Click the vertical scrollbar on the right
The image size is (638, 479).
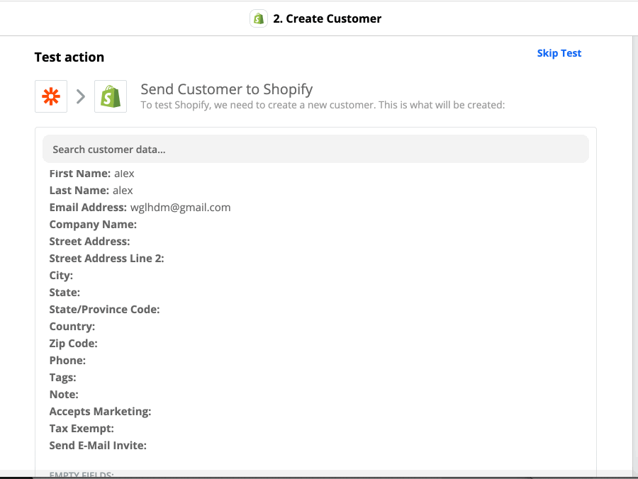pos(635,257)
